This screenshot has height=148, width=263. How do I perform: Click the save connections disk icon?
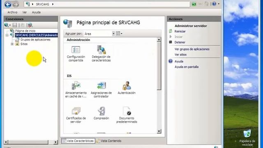point(15,25)
